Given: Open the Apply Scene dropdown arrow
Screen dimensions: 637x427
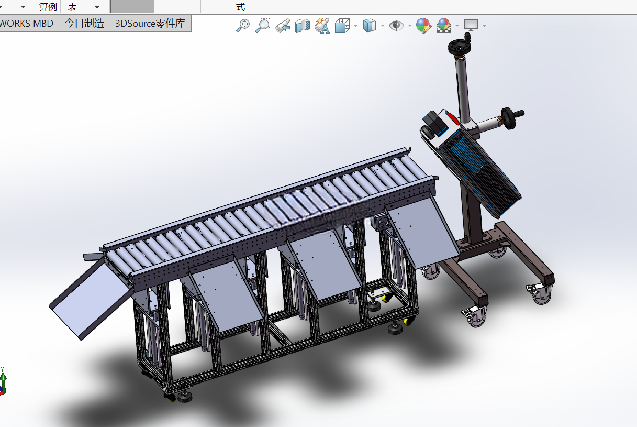Looking at the screenshot, I should (x=457, y=26).
